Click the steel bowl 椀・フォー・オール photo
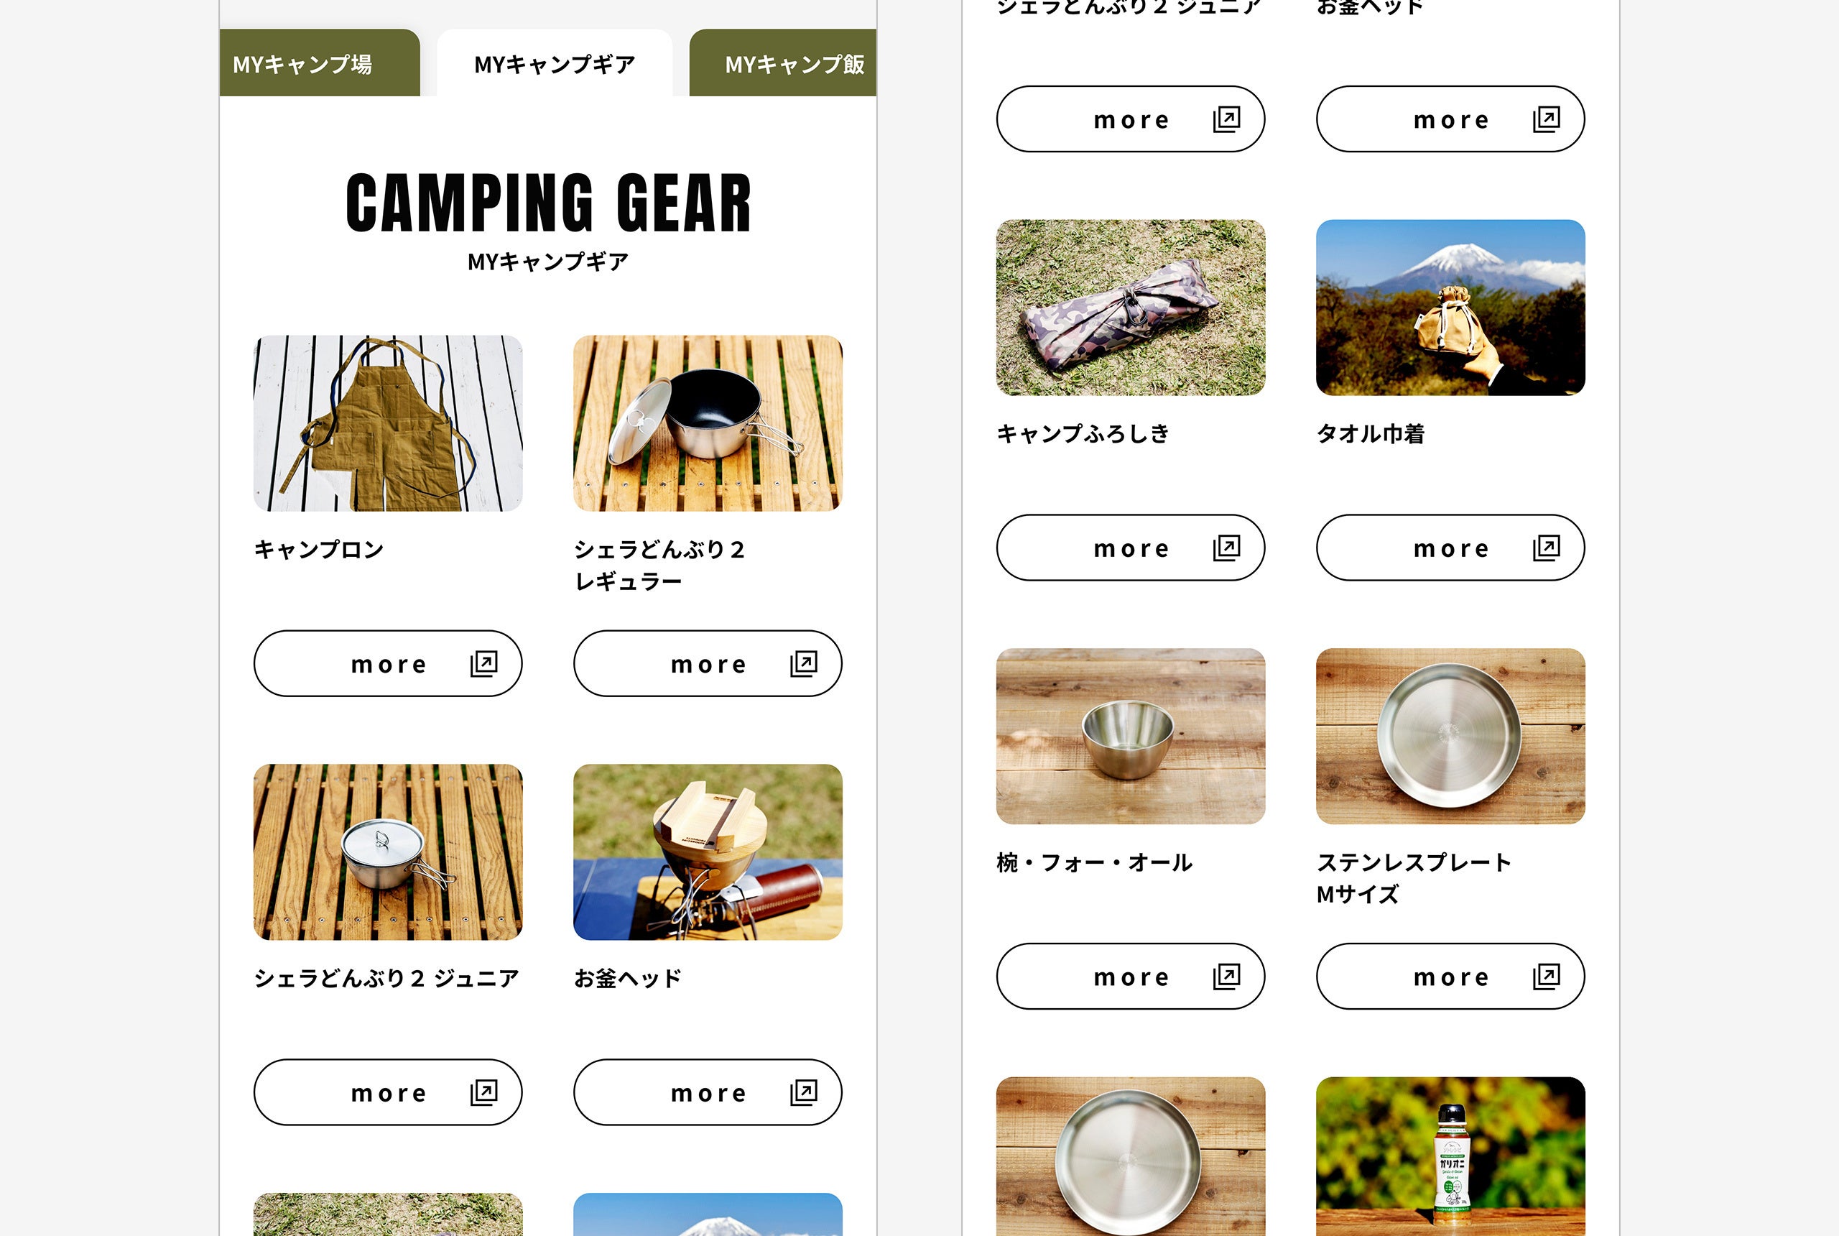Screen dimensions: 1839x1236 pyautogui.click(x=1131, y=737)
